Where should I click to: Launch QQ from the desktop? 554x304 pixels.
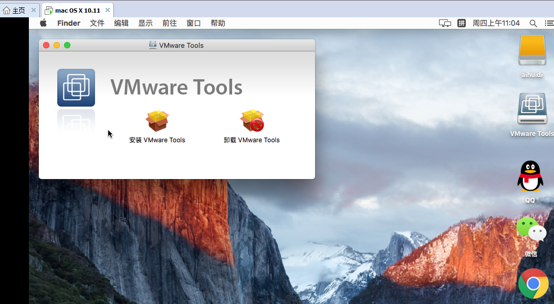pos(529,176)
